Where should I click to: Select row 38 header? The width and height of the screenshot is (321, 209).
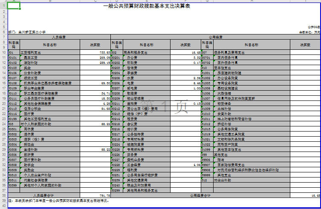coord(3,195)
